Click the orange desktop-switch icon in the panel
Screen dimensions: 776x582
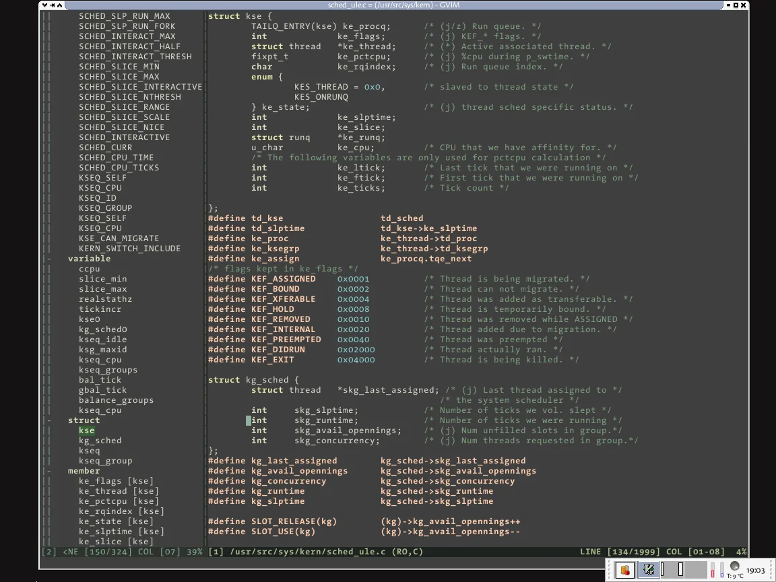pyautogui.click(x=624, y=570)
